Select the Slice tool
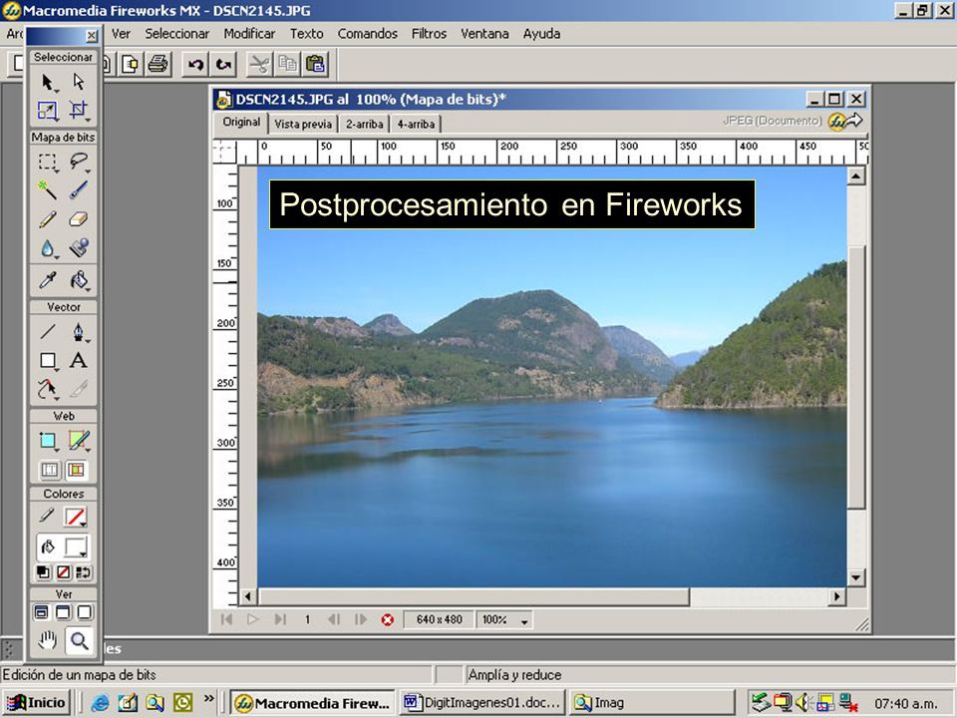 click(78, 440)
